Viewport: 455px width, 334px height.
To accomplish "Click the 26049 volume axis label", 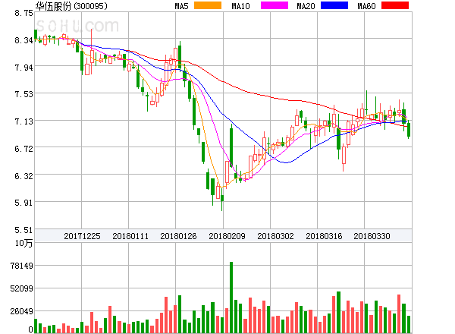I will [22, 311].
